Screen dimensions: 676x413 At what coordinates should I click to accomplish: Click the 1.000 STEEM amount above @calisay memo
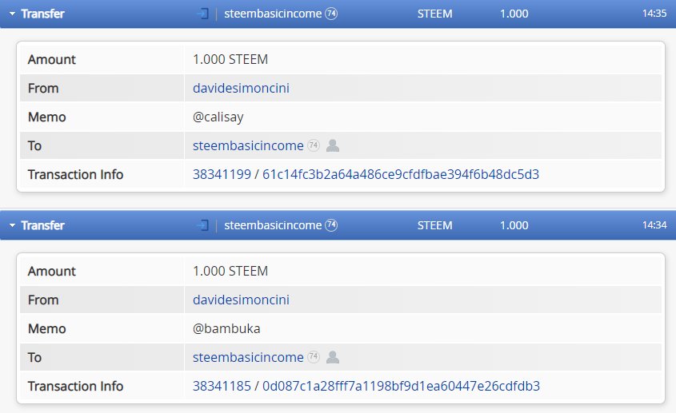click(230, 59)
